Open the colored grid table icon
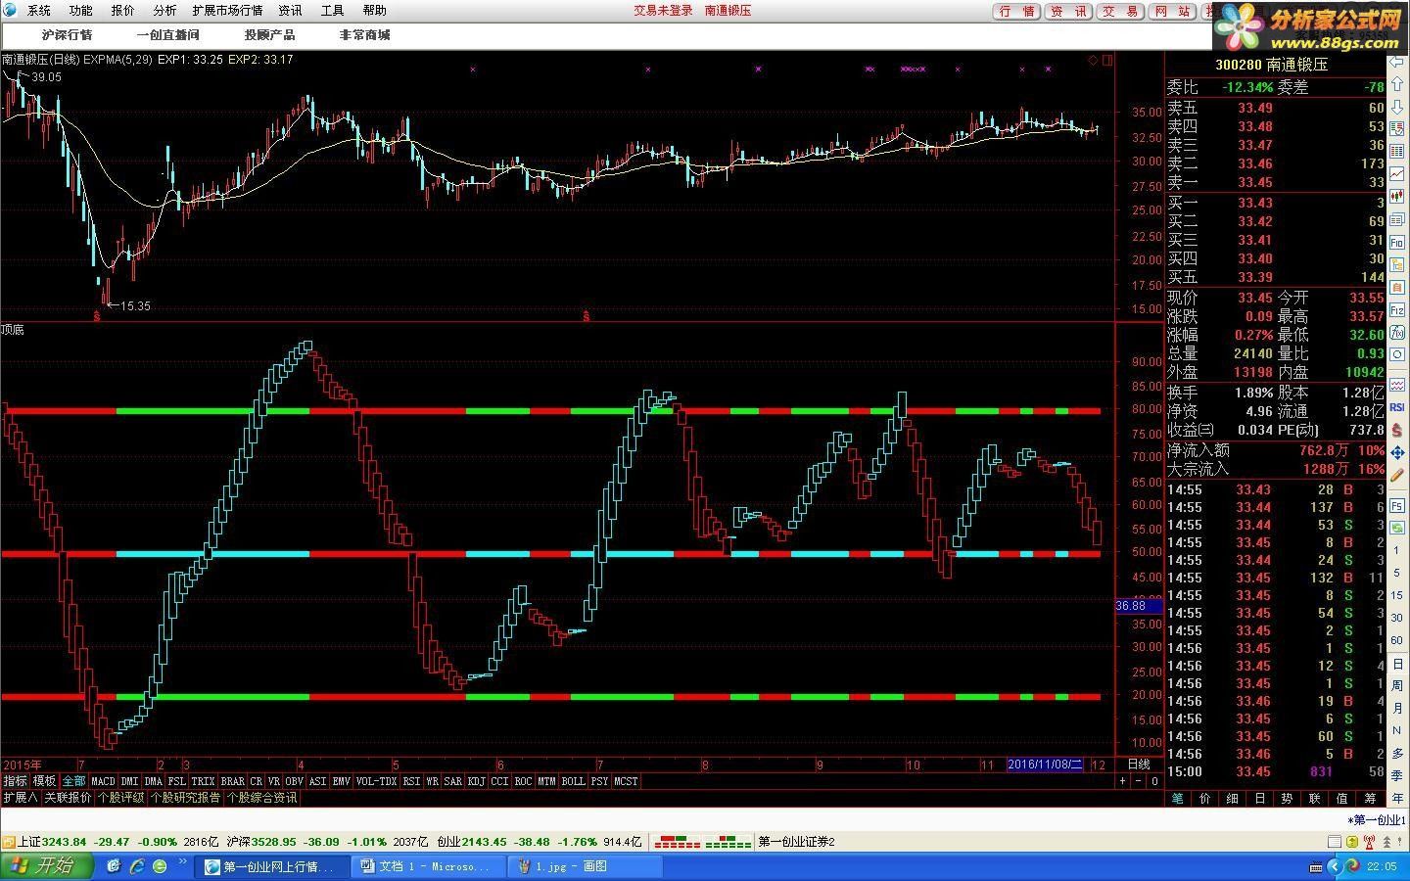 pyautogui.click(x=1397, y=152)
